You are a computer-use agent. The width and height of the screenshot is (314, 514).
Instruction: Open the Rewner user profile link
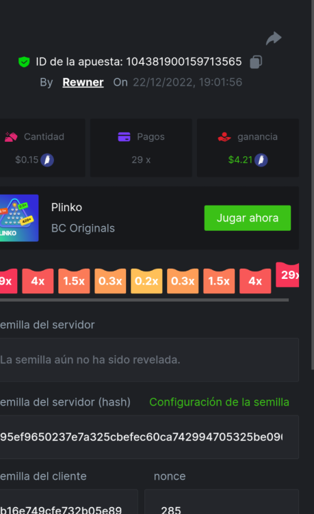click(x=83, y=82)
